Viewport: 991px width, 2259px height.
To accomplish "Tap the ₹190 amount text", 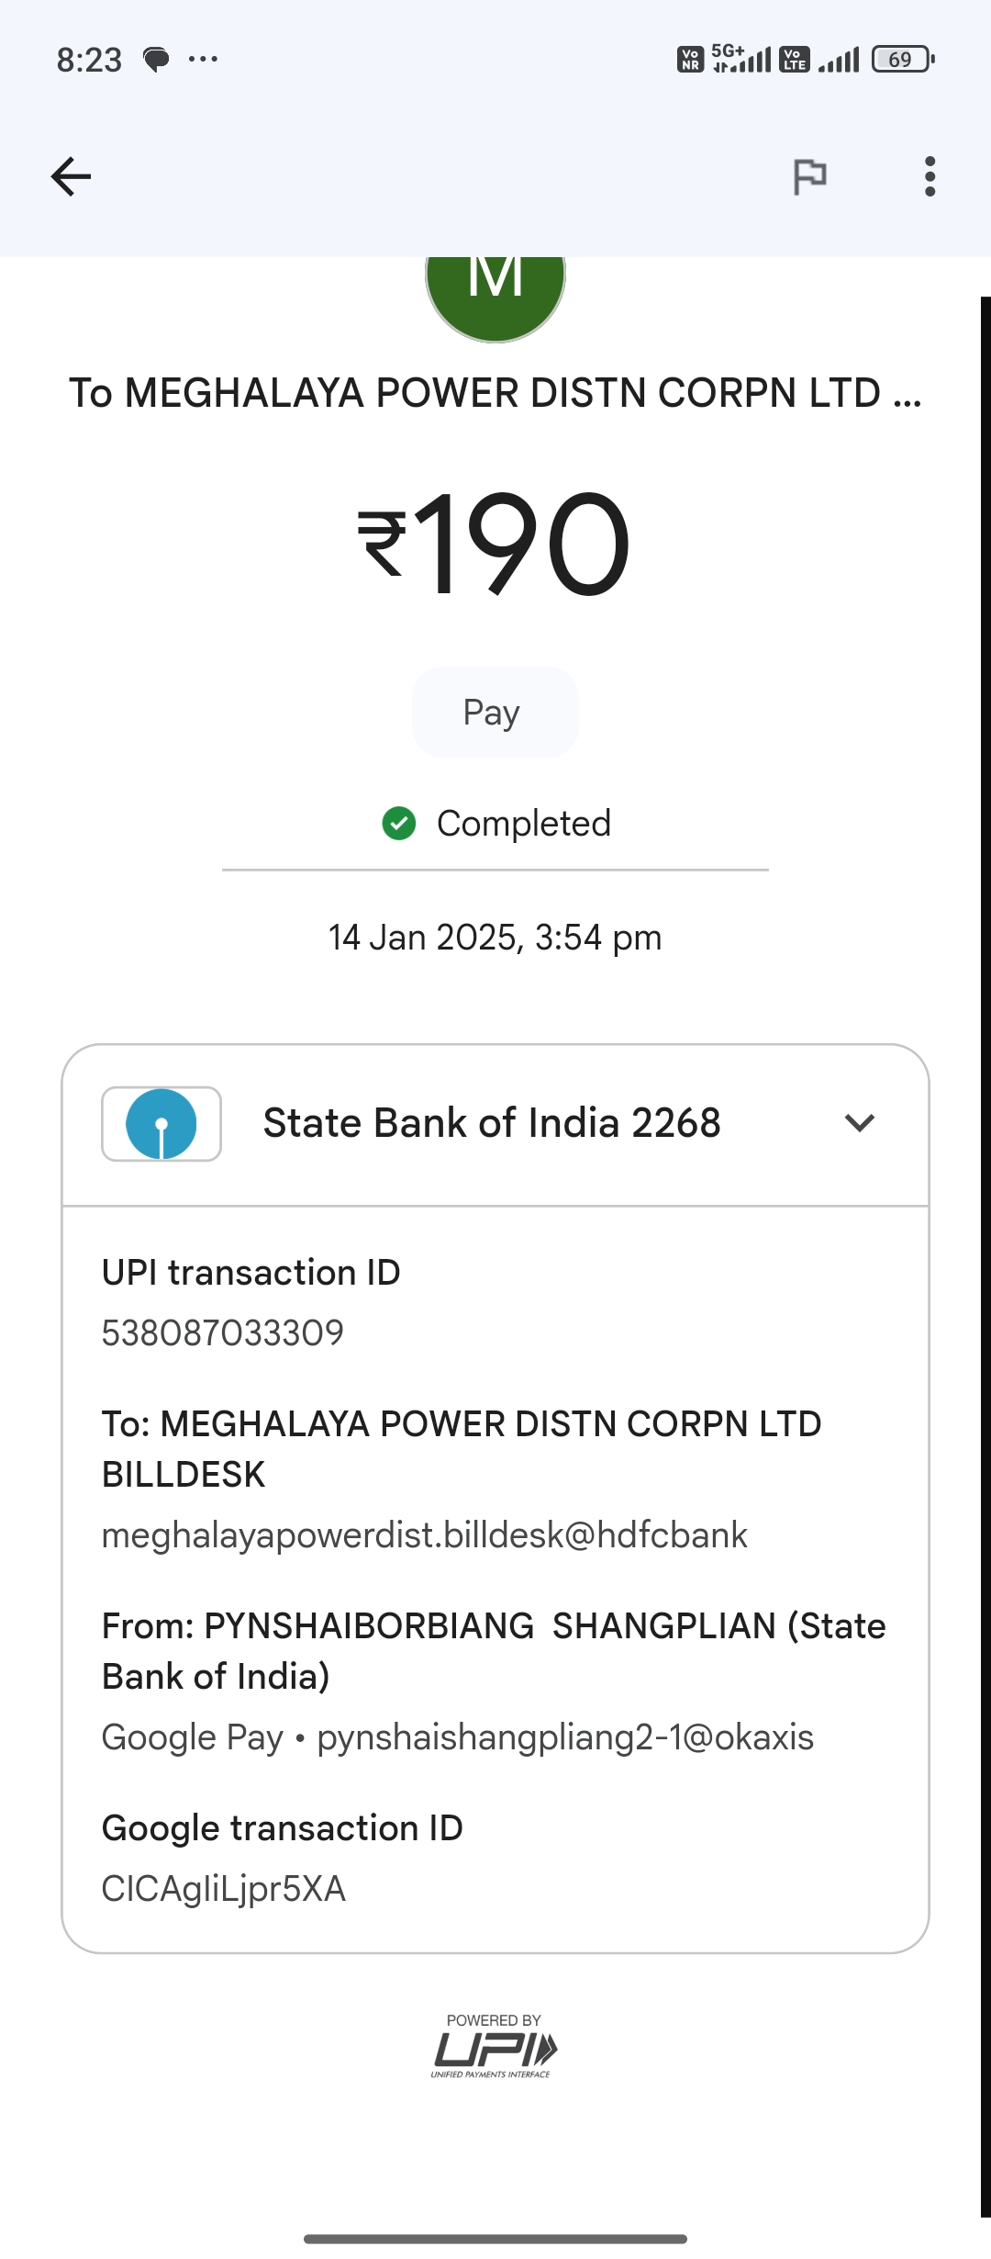I will click(x=495, y=543).
